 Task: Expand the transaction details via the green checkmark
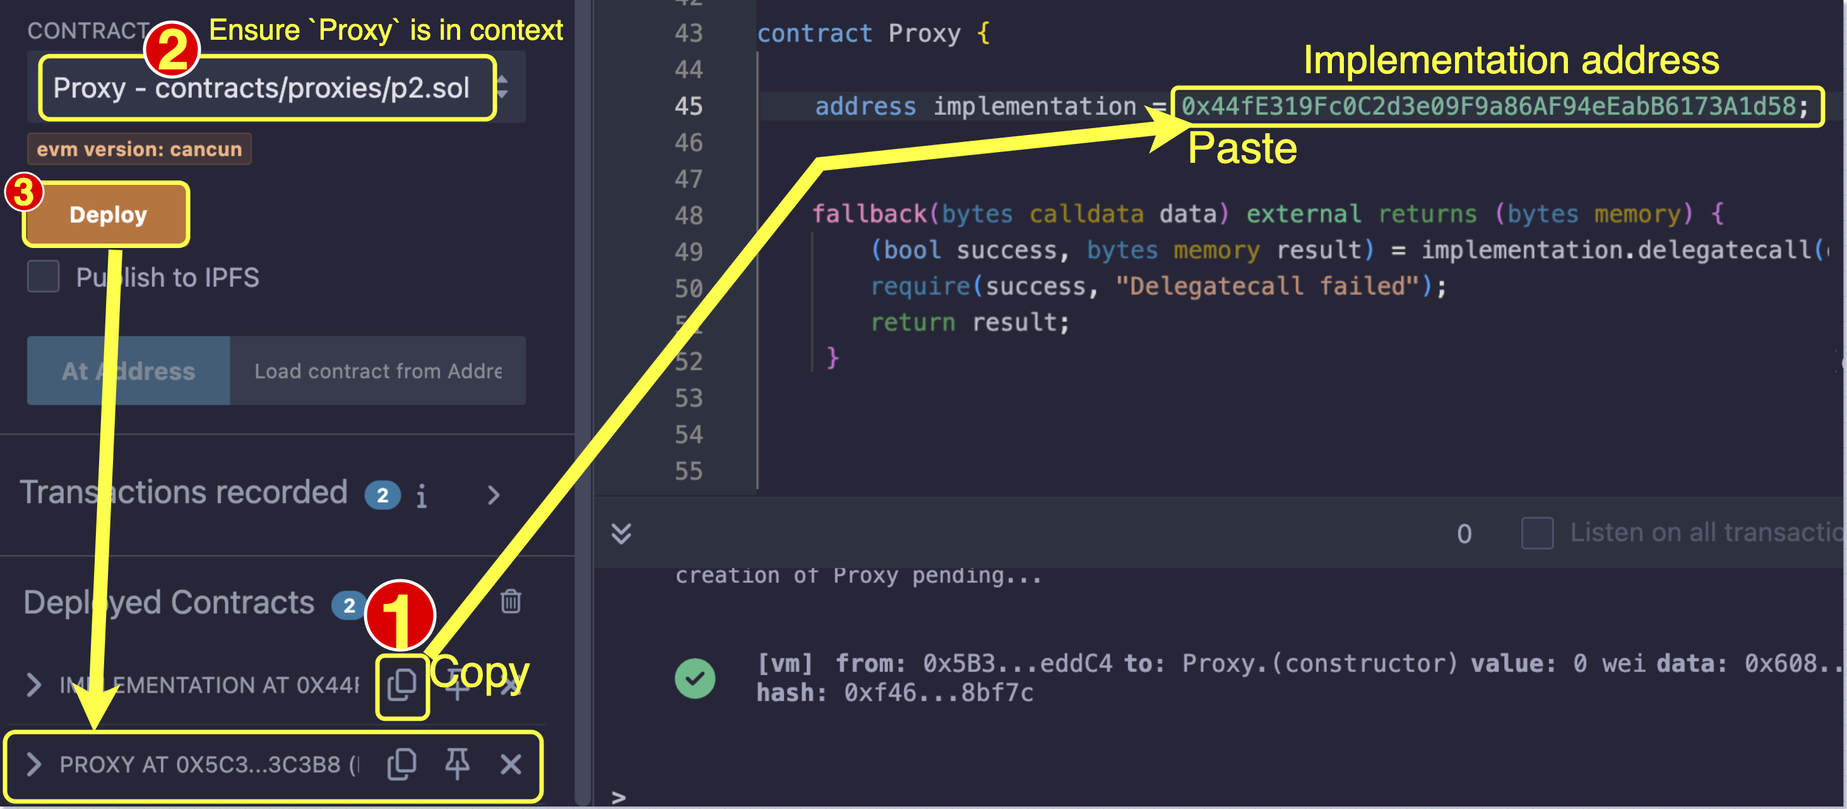(694, 677)
